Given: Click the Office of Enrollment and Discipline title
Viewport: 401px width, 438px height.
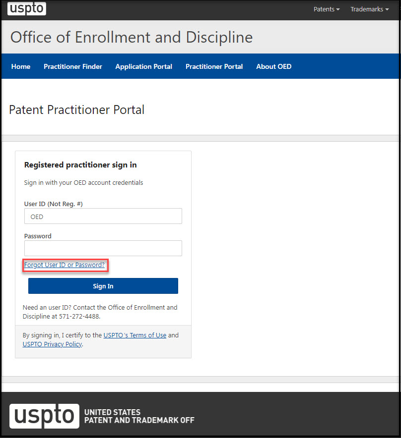Looking at the screenshot, I should (x=132, y=37).
